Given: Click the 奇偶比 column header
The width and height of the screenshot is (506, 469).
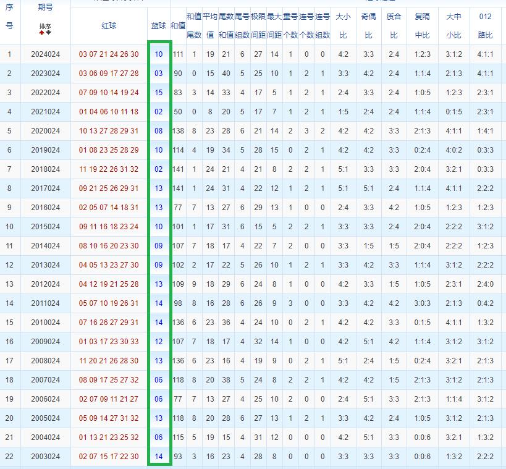Looking at the screenshot, I should tap(369, 26).
